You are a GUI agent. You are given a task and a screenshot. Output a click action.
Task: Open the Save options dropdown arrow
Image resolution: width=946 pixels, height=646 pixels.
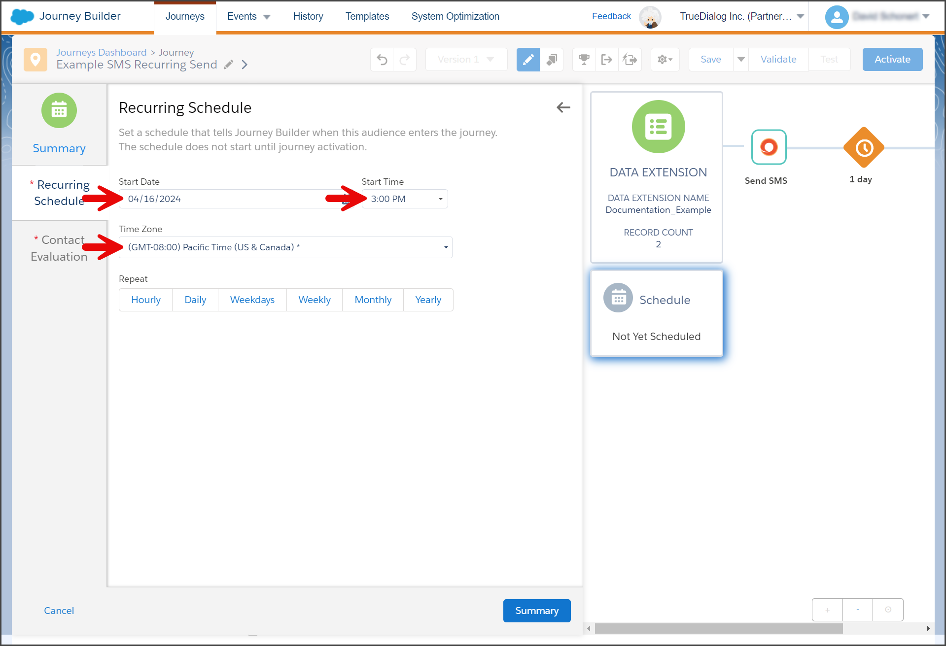(x=741, y=60)
